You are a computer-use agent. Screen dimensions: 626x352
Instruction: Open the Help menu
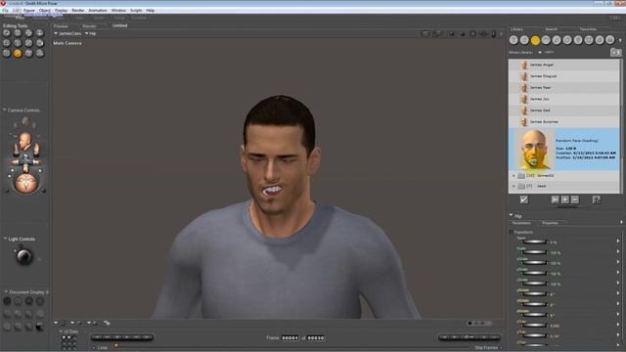pos(150,11)
